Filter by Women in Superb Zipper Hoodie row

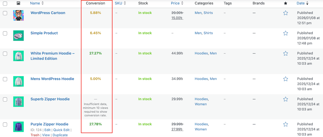point(201,104)
